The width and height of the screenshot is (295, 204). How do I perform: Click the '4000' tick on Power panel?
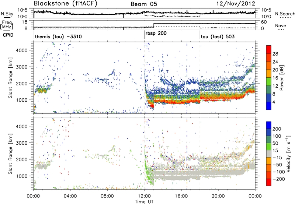click(22, 50)
